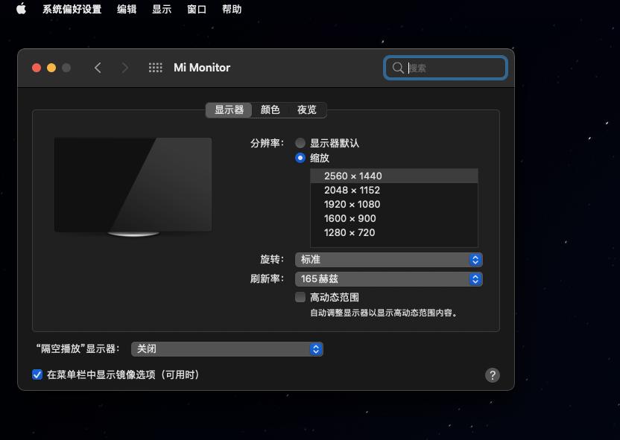Select the 显示器默认 radio button
Viewport: 620px width, 440px height.
pos(300,143)
